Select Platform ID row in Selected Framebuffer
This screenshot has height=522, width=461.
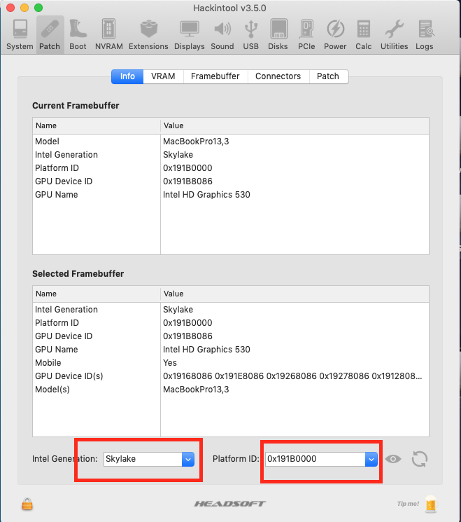[231, 323]
